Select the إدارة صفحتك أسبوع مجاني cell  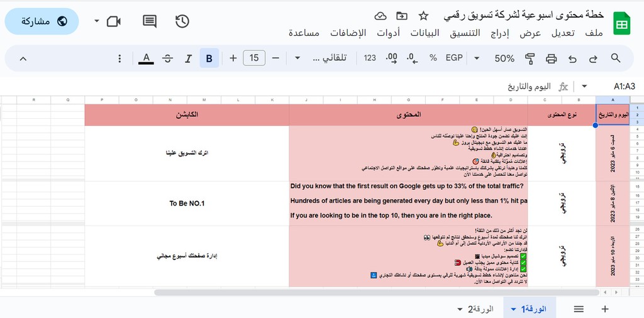187,256
